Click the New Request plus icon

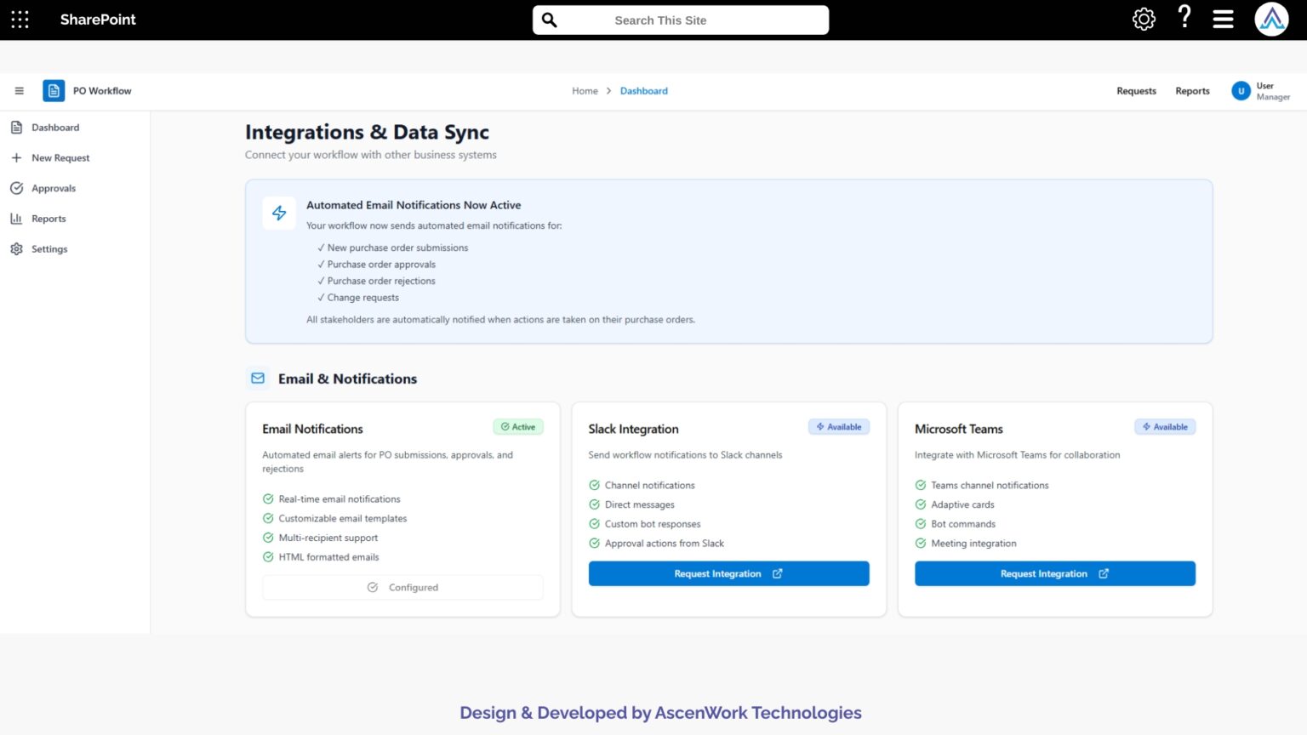tap(17, 157)
